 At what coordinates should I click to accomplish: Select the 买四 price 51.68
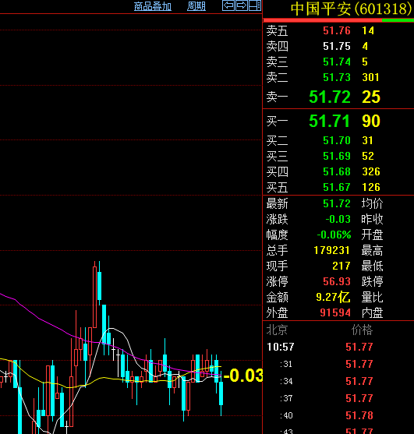pyautogui.click(x=337, y=171)
